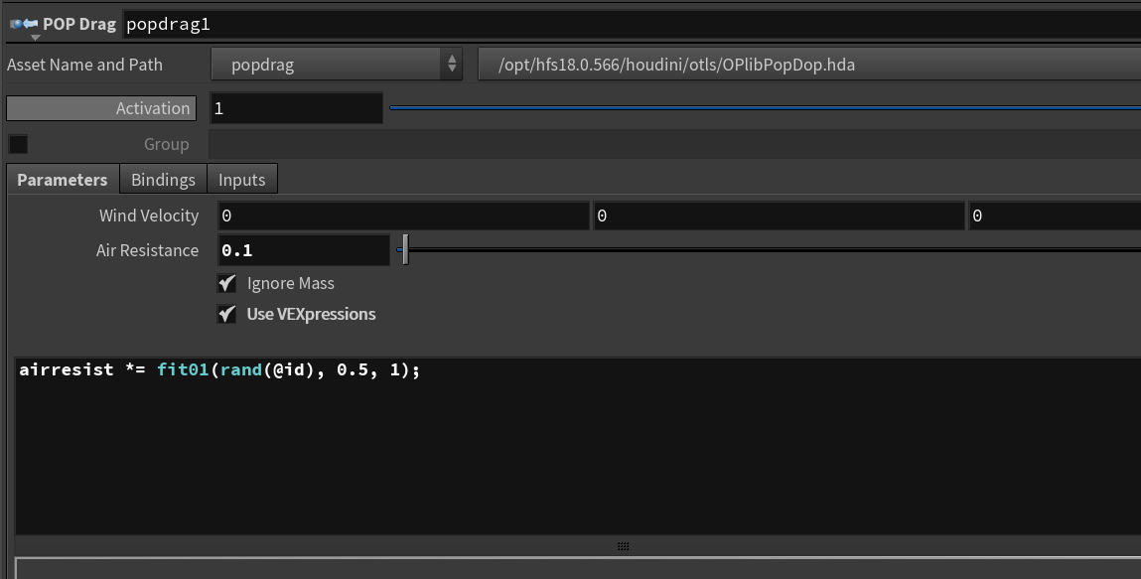Image resolution: width=1141 pixels, height=579 pixels.
Task: Click the Group input field
Action: 674,144
